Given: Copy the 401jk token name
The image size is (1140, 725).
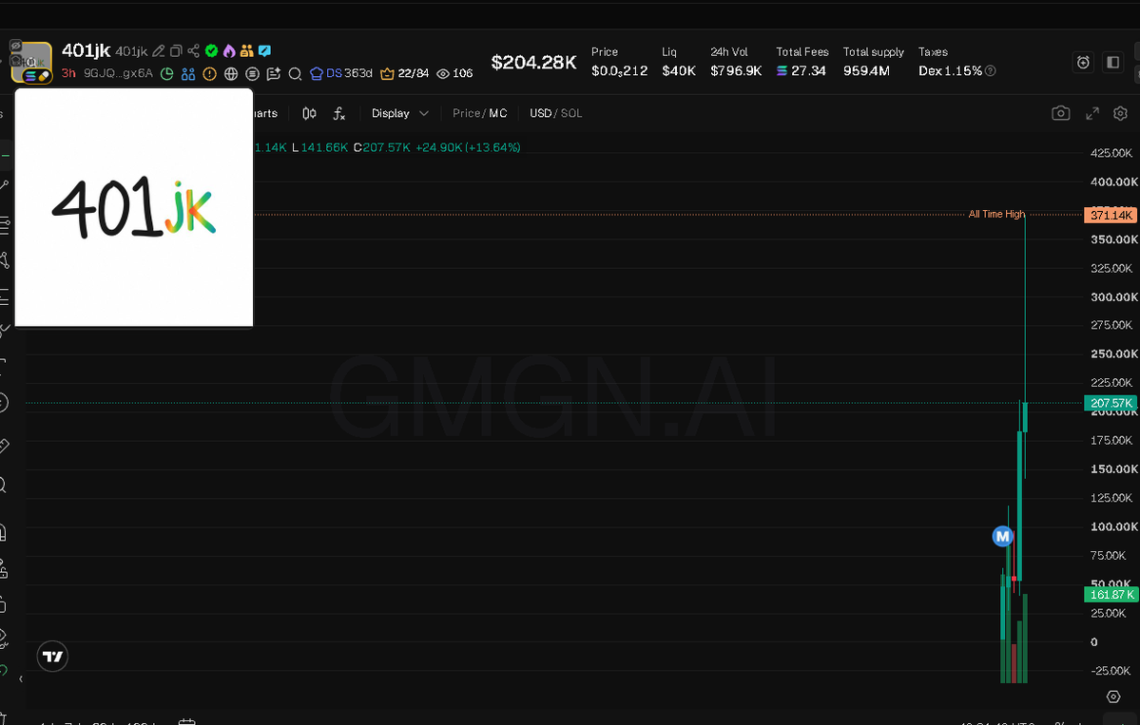Looking at the screenshot, I should click(x=176, y=51).
